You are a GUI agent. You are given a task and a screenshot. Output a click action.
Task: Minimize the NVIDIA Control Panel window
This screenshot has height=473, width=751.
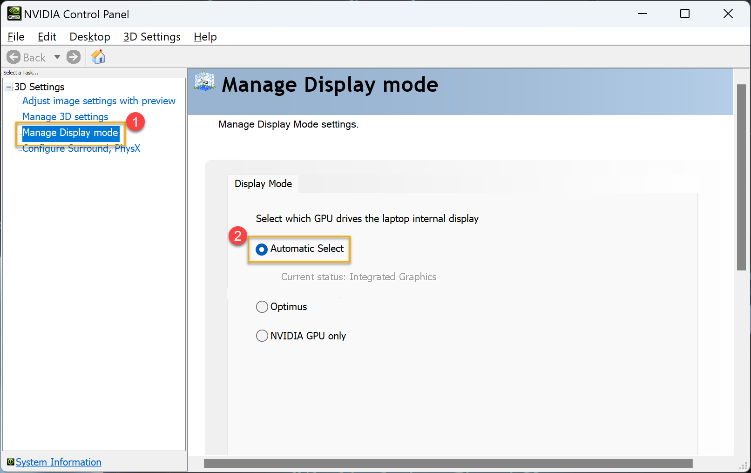pos(643,14)
